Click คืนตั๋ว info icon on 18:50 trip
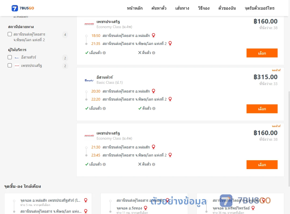The image size is (290, 214). (x=154, y=53)
